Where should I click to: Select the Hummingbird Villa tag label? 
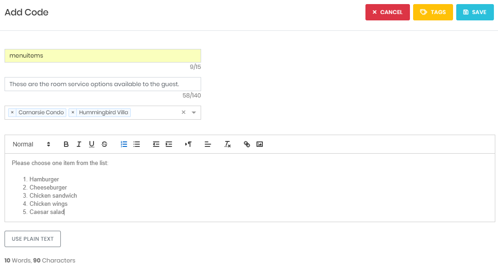[104, 112]
